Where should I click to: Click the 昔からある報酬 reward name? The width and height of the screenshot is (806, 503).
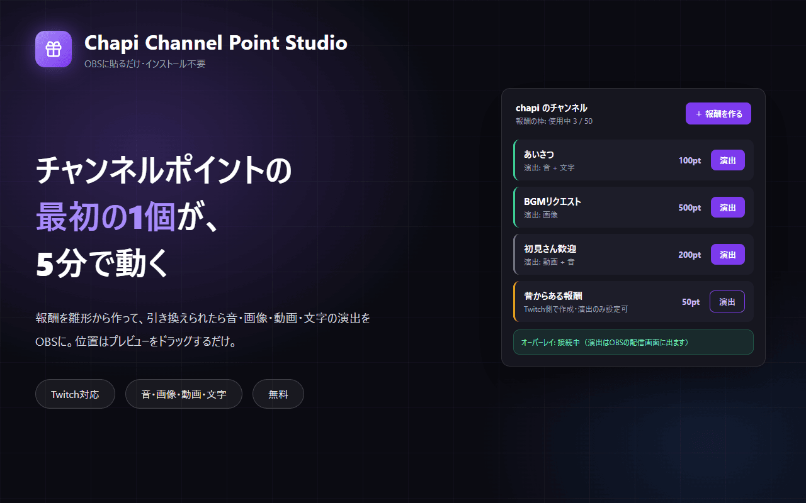coord(553,296)
